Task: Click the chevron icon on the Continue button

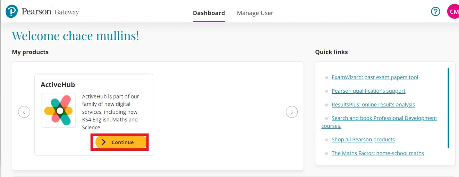Action: [x=103, y=142]
